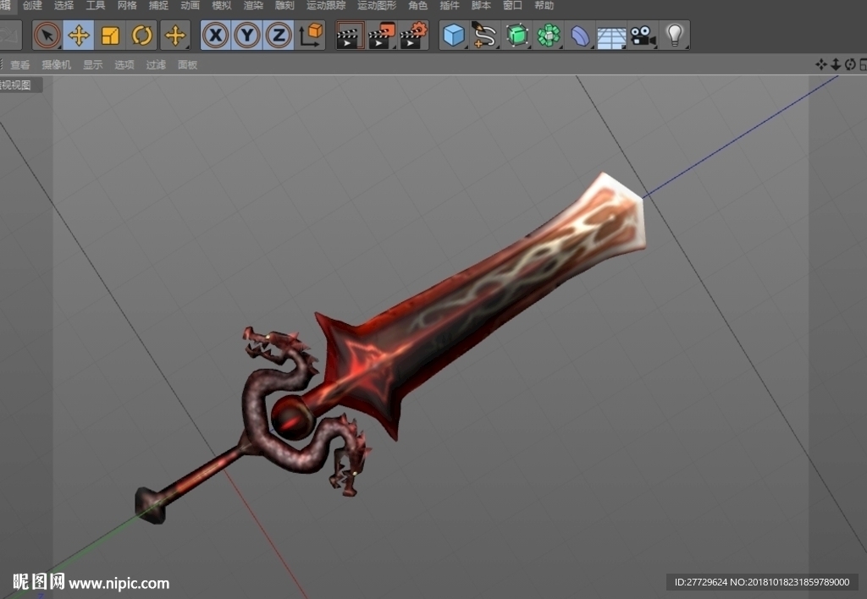
Task: Open render settings gear clapperboard
Action: click(413, 36)
